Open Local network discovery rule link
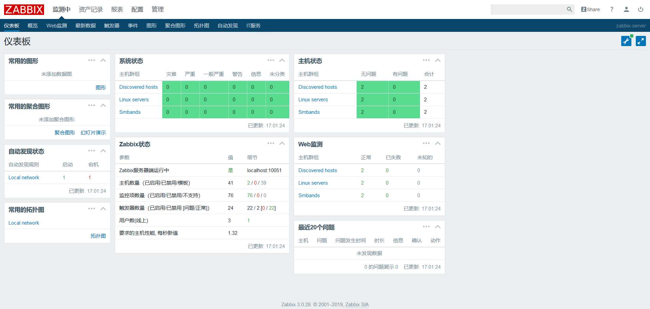The image size is (650, 309). (x=24, y=178)
